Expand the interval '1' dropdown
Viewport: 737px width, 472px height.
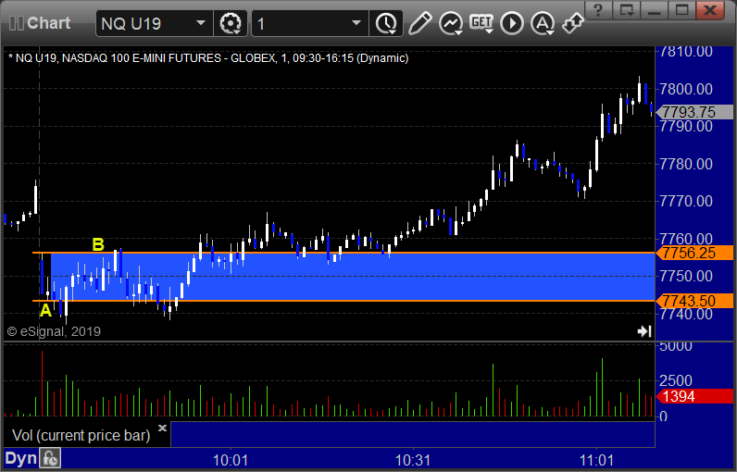coord(356,23)
